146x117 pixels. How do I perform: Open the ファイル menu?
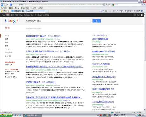(x=4, y=8)
